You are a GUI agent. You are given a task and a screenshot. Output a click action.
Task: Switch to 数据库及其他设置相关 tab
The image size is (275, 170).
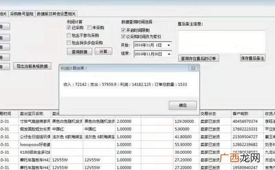coord(56,14)
